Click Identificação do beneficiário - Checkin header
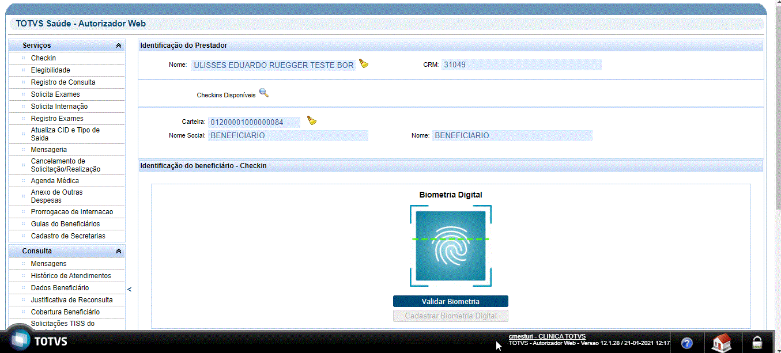This screenshot has width=781, height=353. pyautogui.click(x=203, y=166)
